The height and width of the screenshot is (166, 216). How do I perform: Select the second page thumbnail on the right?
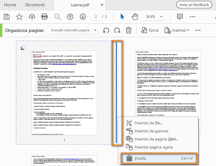click(x=168, y=84)
